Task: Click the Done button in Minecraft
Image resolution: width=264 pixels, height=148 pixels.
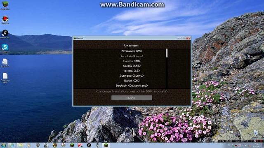Action: (132, 98)
